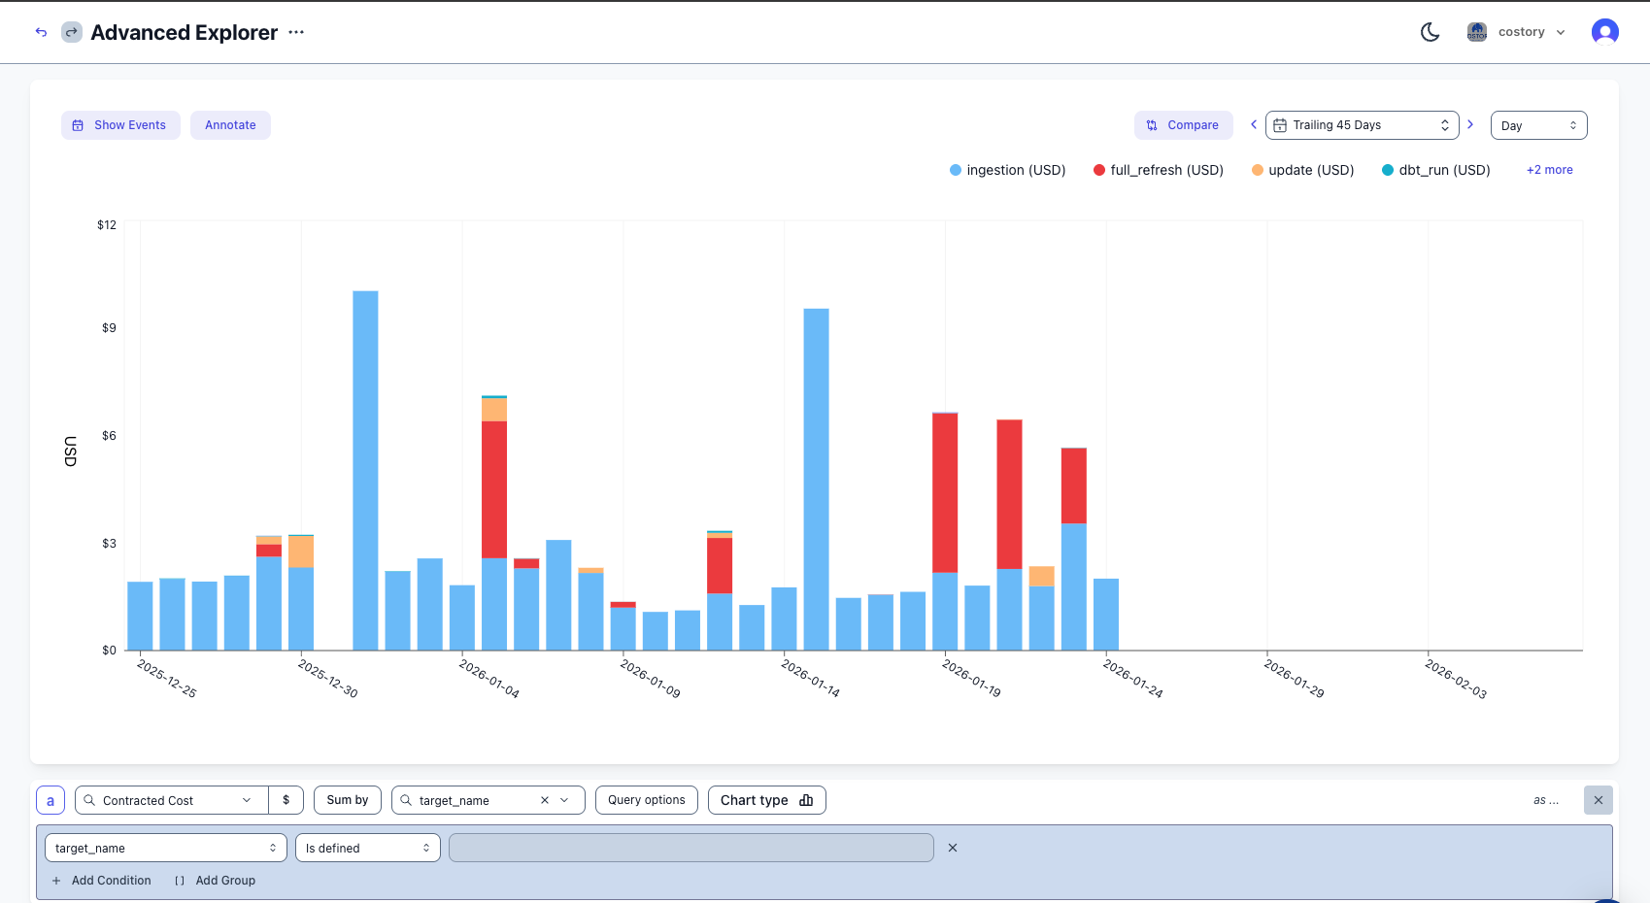
Task: Click the dollar sign unit button
Action: [286, 800]
